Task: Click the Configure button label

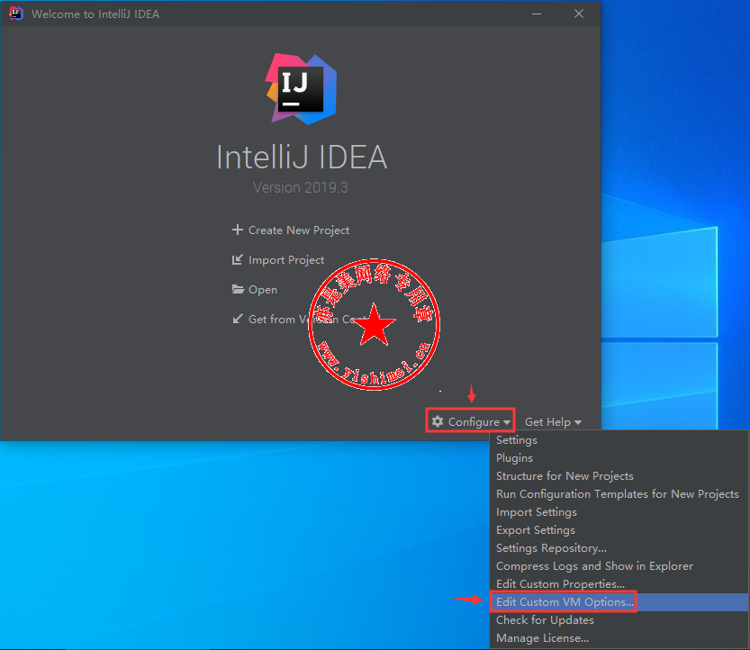Action: (x=474, y=422)
